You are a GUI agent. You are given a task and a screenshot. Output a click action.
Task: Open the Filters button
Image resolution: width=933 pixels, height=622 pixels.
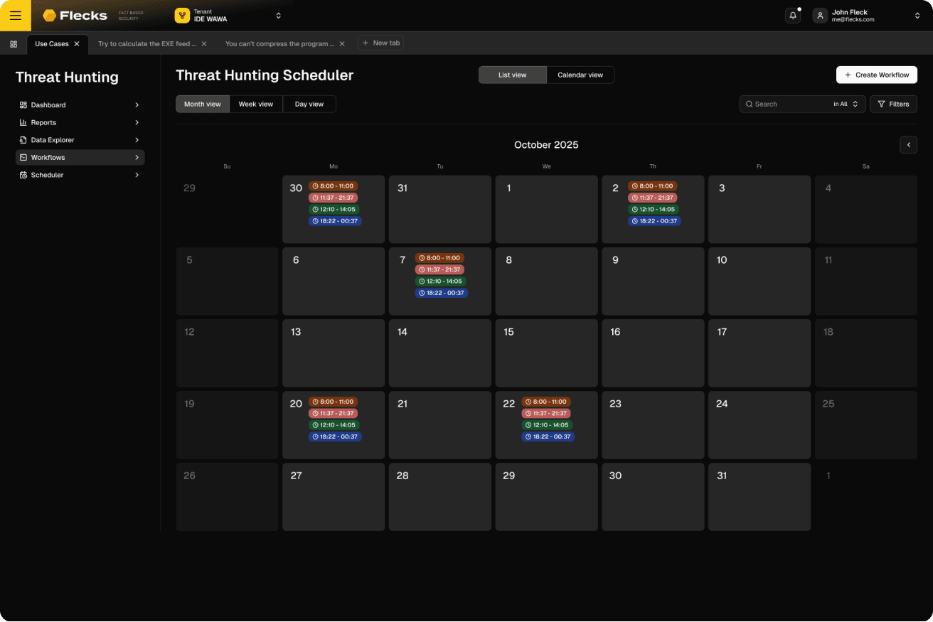pos(893,104)
